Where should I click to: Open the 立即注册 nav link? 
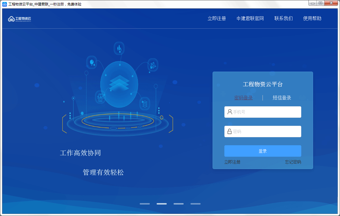point(217,18)
